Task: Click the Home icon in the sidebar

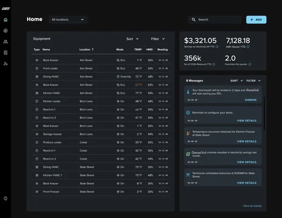Action: pos(6,20)
